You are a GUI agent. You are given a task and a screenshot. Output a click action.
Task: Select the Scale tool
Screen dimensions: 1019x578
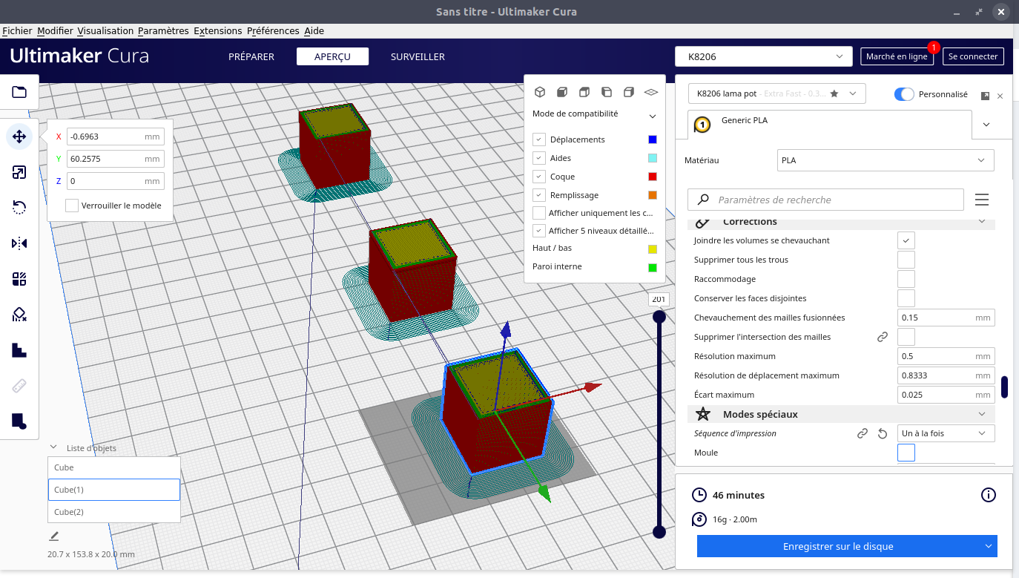point(19,172)
